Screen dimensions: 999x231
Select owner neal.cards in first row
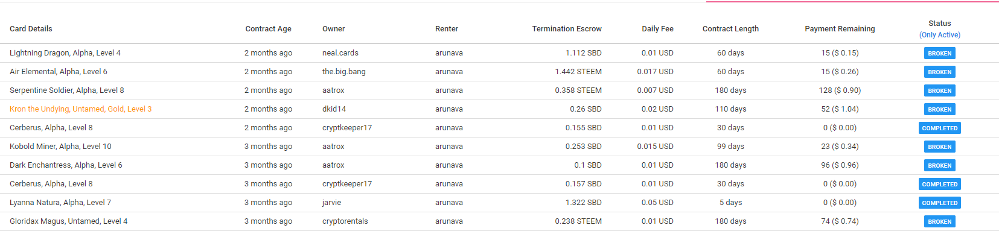(340, 53)
